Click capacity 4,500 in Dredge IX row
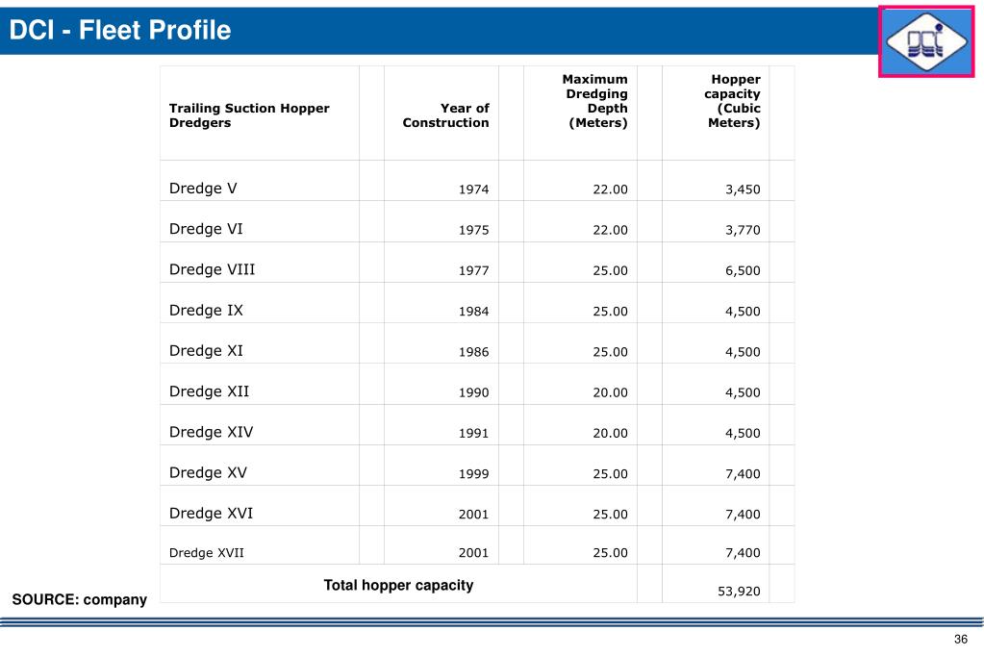The height and width of the screenshot is (656, 984). coord(743,312)
